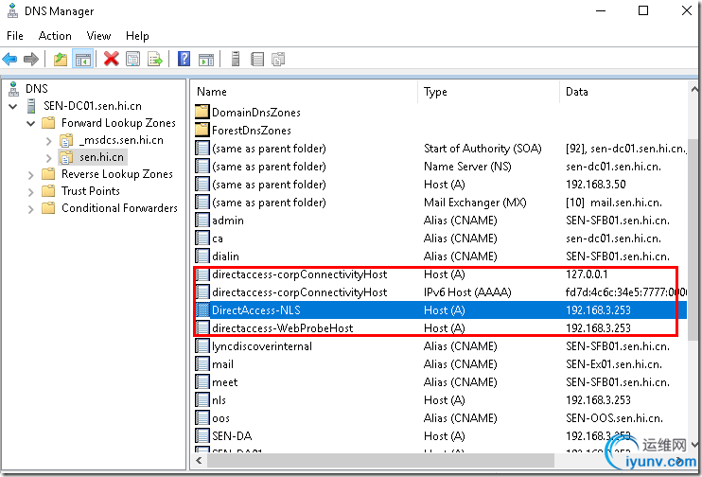702x477 pixels.
Task: Select the dialin alias record
Action: pos(441,256)
